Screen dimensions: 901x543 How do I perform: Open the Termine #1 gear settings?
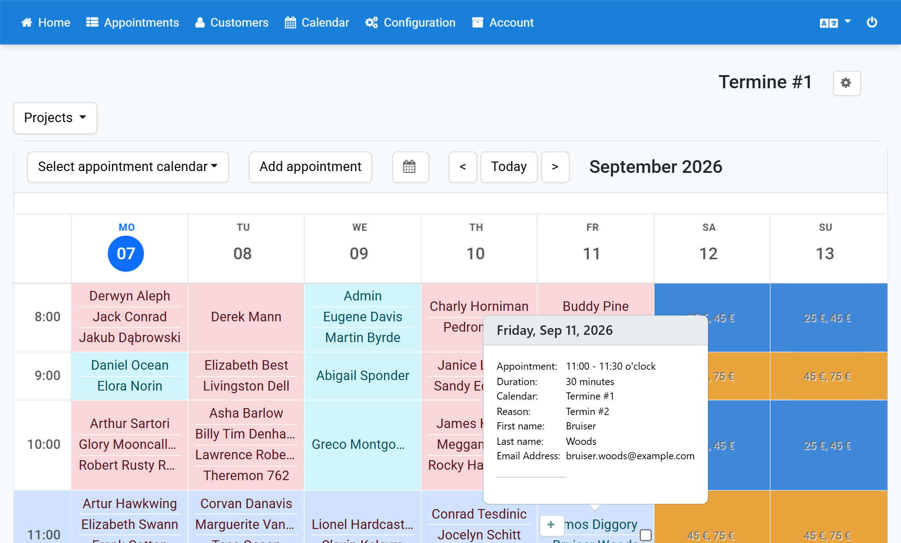tap(846, 83)
